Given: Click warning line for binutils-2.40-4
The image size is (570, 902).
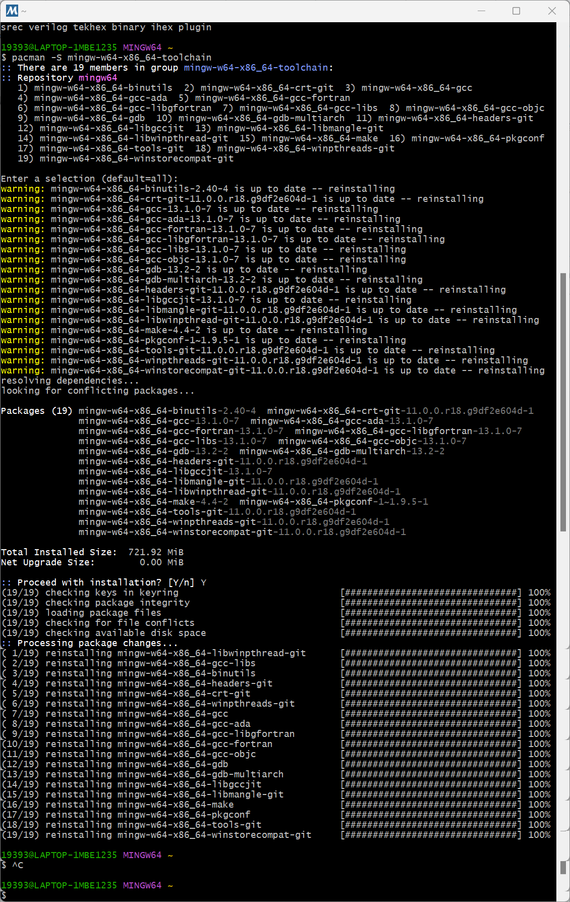Looking at the screenshot, I should point(198,189).
